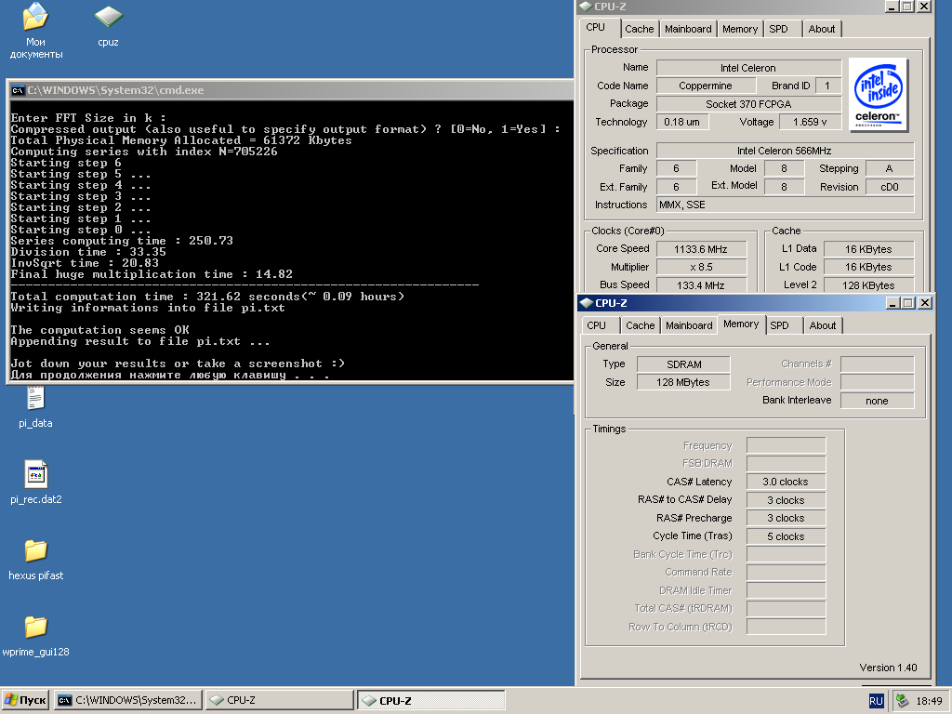Open the pi_rec.dat2 desktop file
This screenshot has height=714, width=952.
(x=36, y=483)
